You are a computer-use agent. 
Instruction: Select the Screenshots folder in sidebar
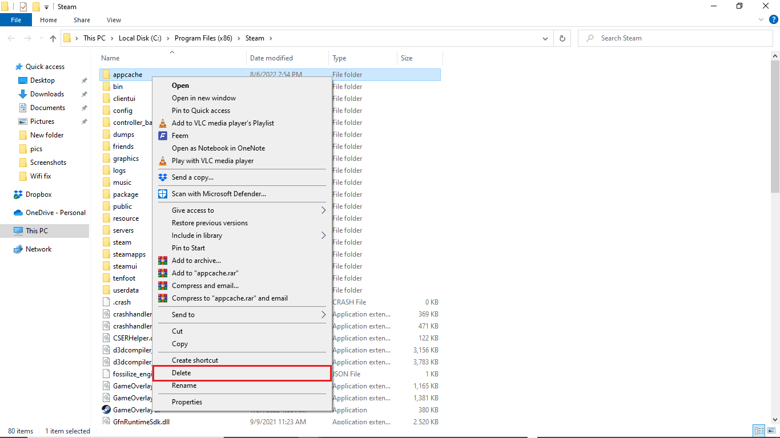49,163
